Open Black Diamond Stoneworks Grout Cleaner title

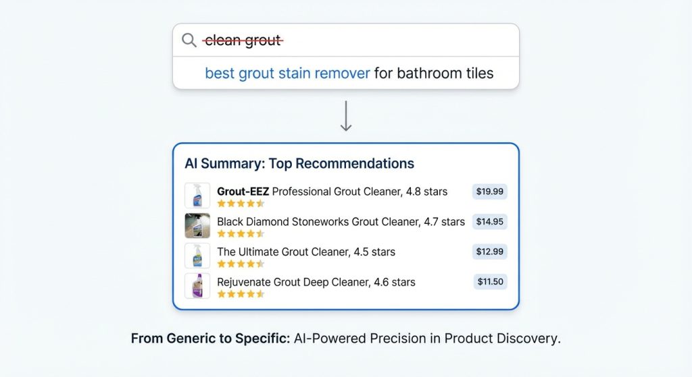(x=341, y=222)
